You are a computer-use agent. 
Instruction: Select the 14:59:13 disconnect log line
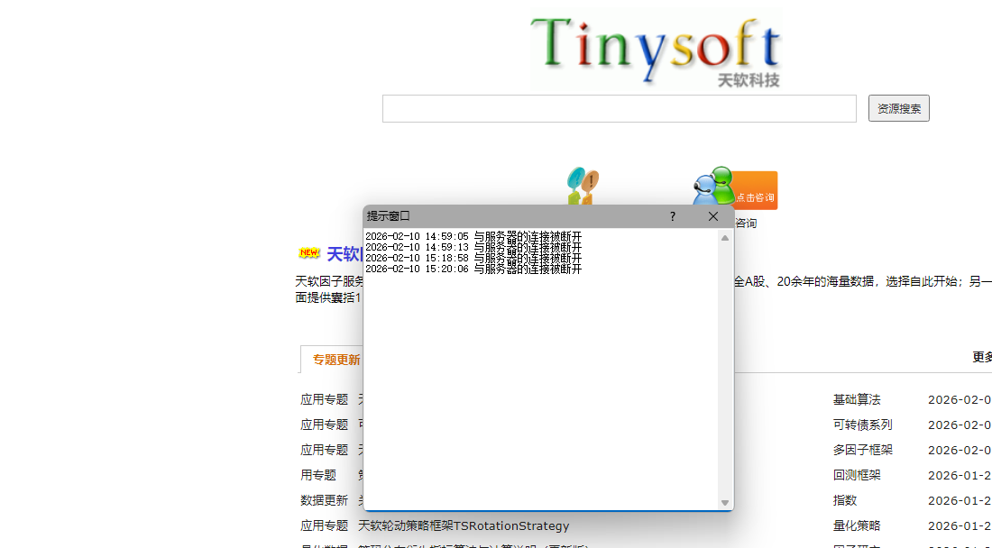point(473,247)
